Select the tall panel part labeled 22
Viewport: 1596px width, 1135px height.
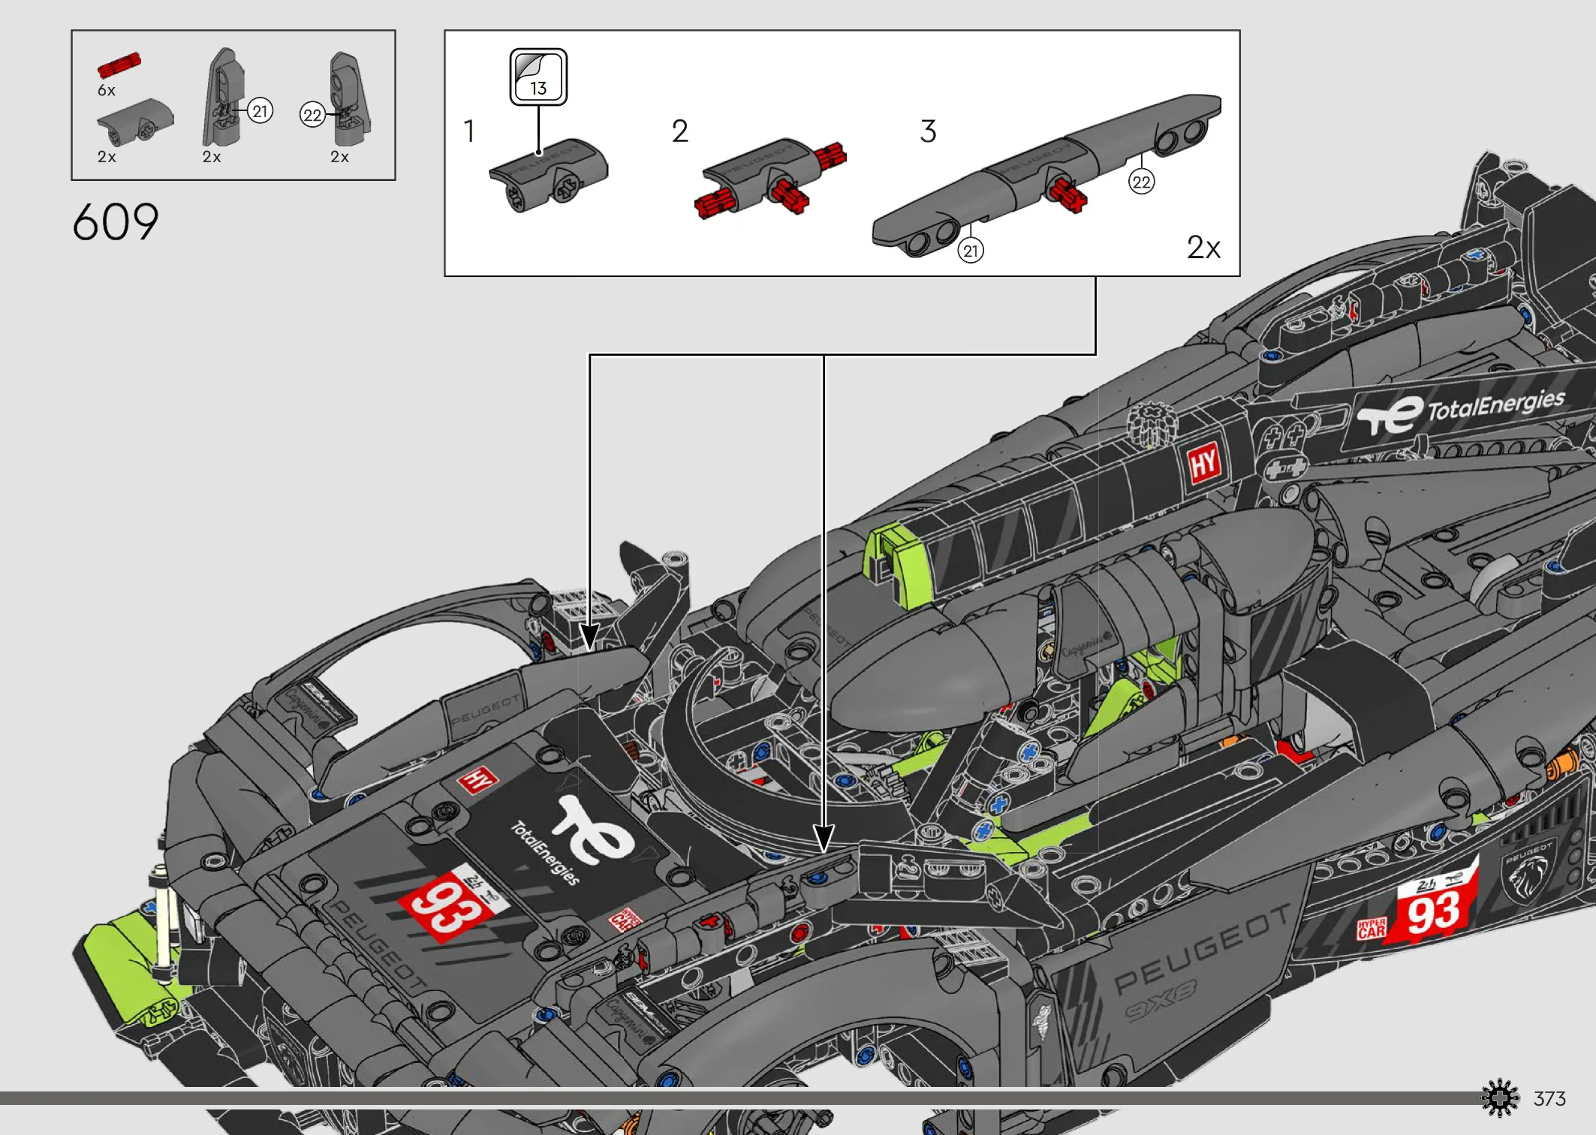[349, 98]
